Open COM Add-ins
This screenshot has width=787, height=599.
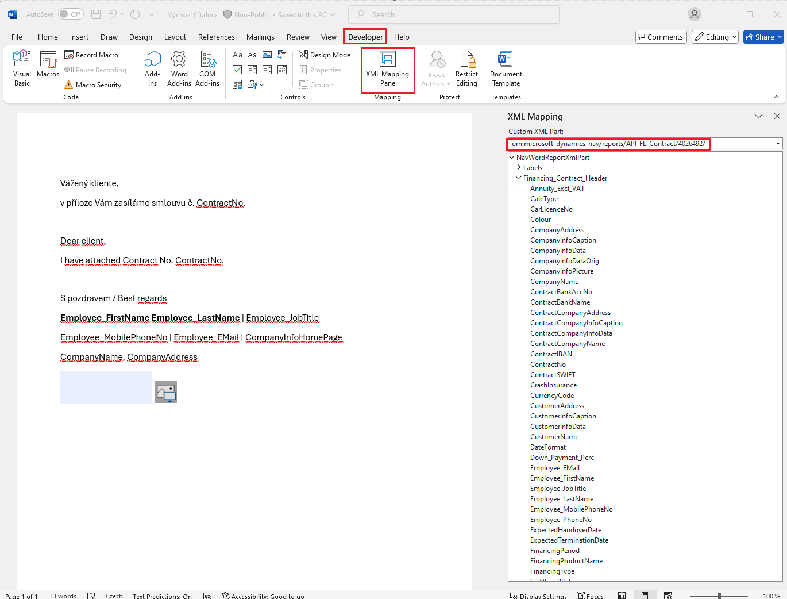207,68
